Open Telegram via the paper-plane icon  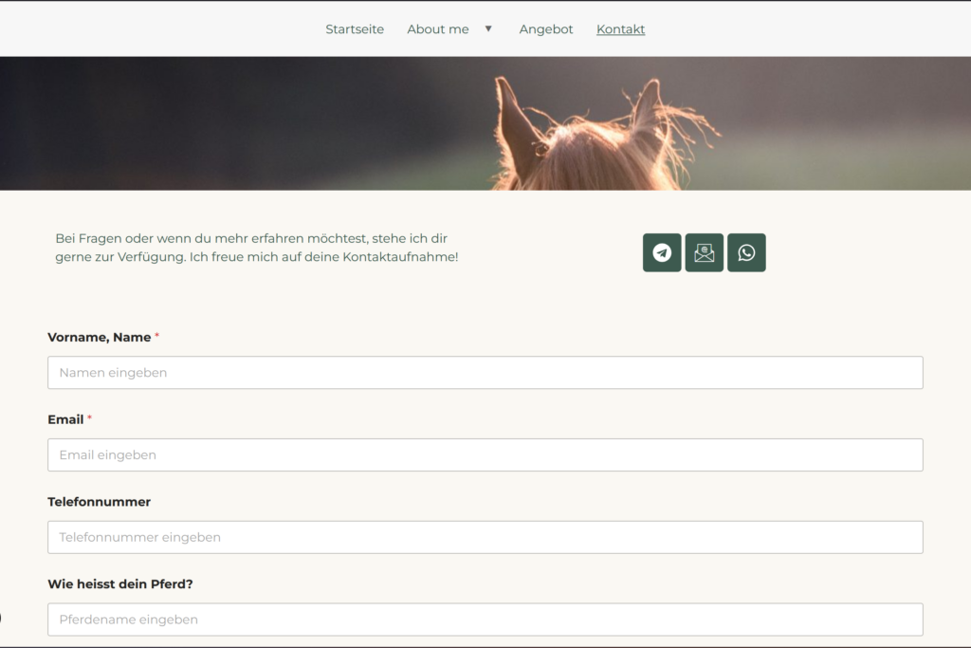(x=662, y=252)
